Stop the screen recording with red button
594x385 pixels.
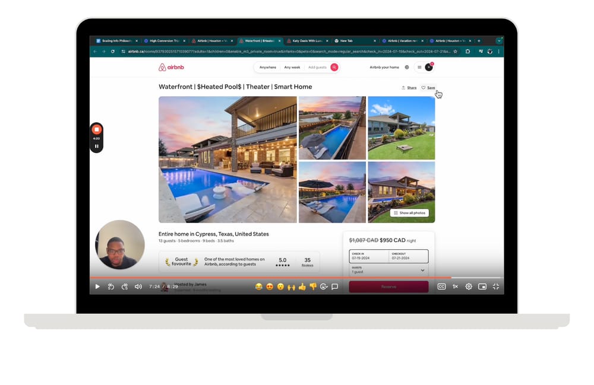(97, 129)
